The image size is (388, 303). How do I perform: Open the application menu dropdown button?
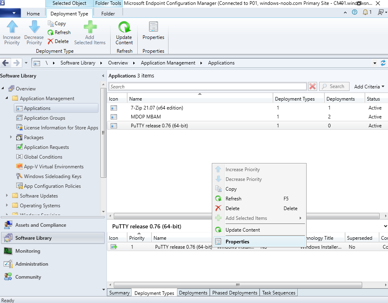[x=10, y=13]
